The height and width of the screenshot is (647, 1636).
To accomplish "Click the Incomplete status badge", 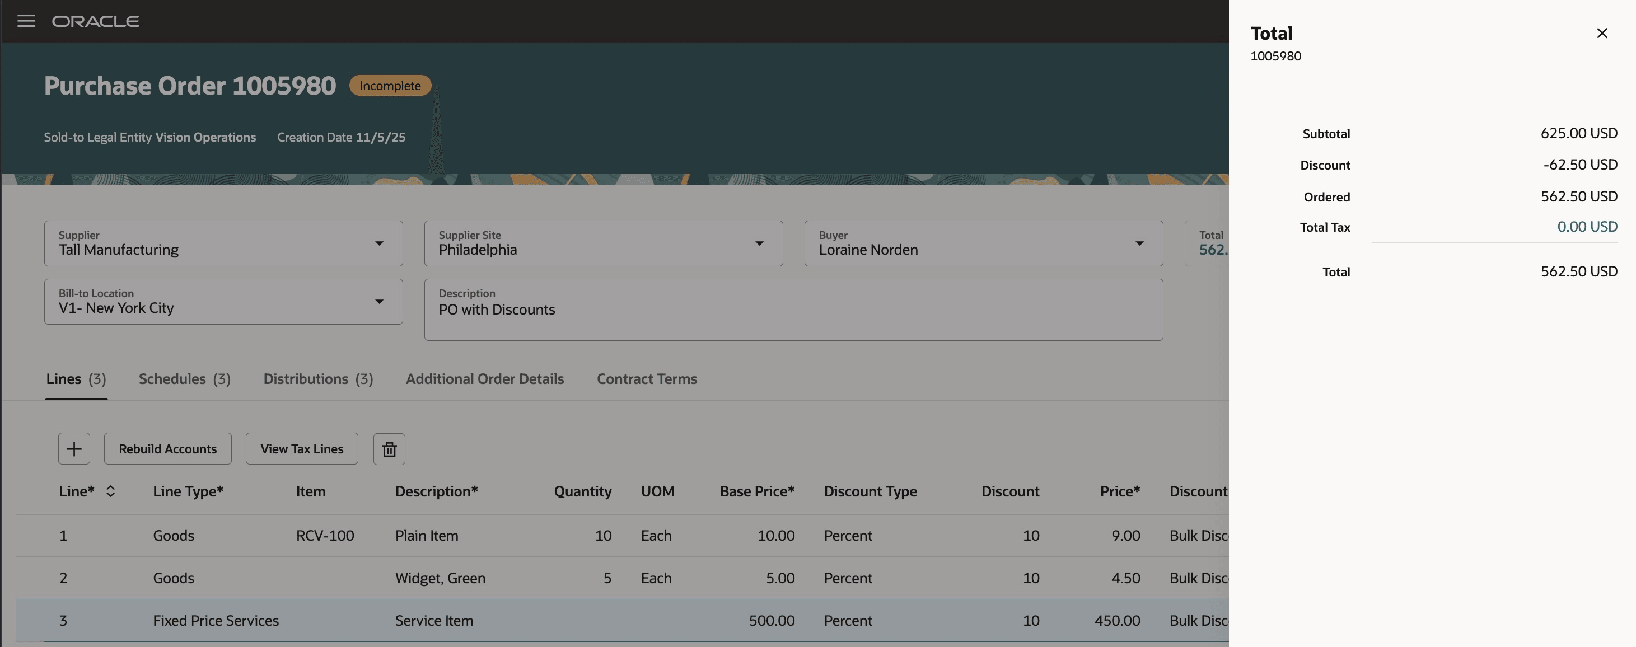I will tap(389, 85).
